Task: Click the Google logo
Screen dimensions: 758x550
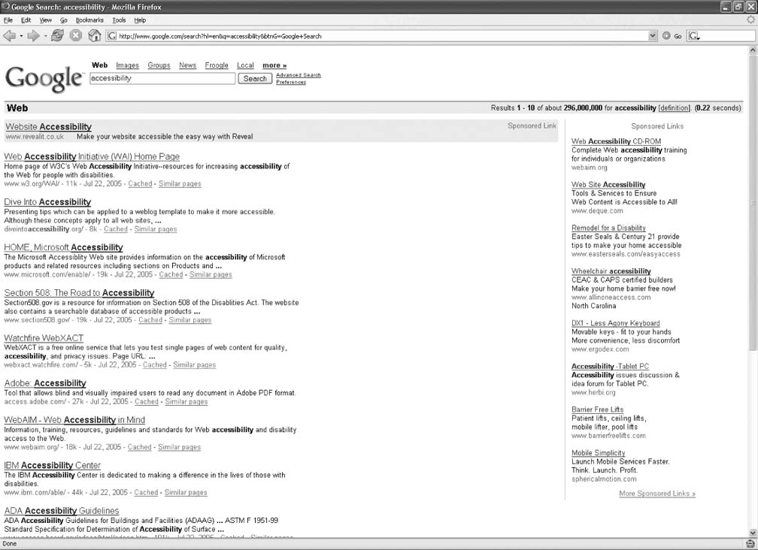Action: pos(44,79)
